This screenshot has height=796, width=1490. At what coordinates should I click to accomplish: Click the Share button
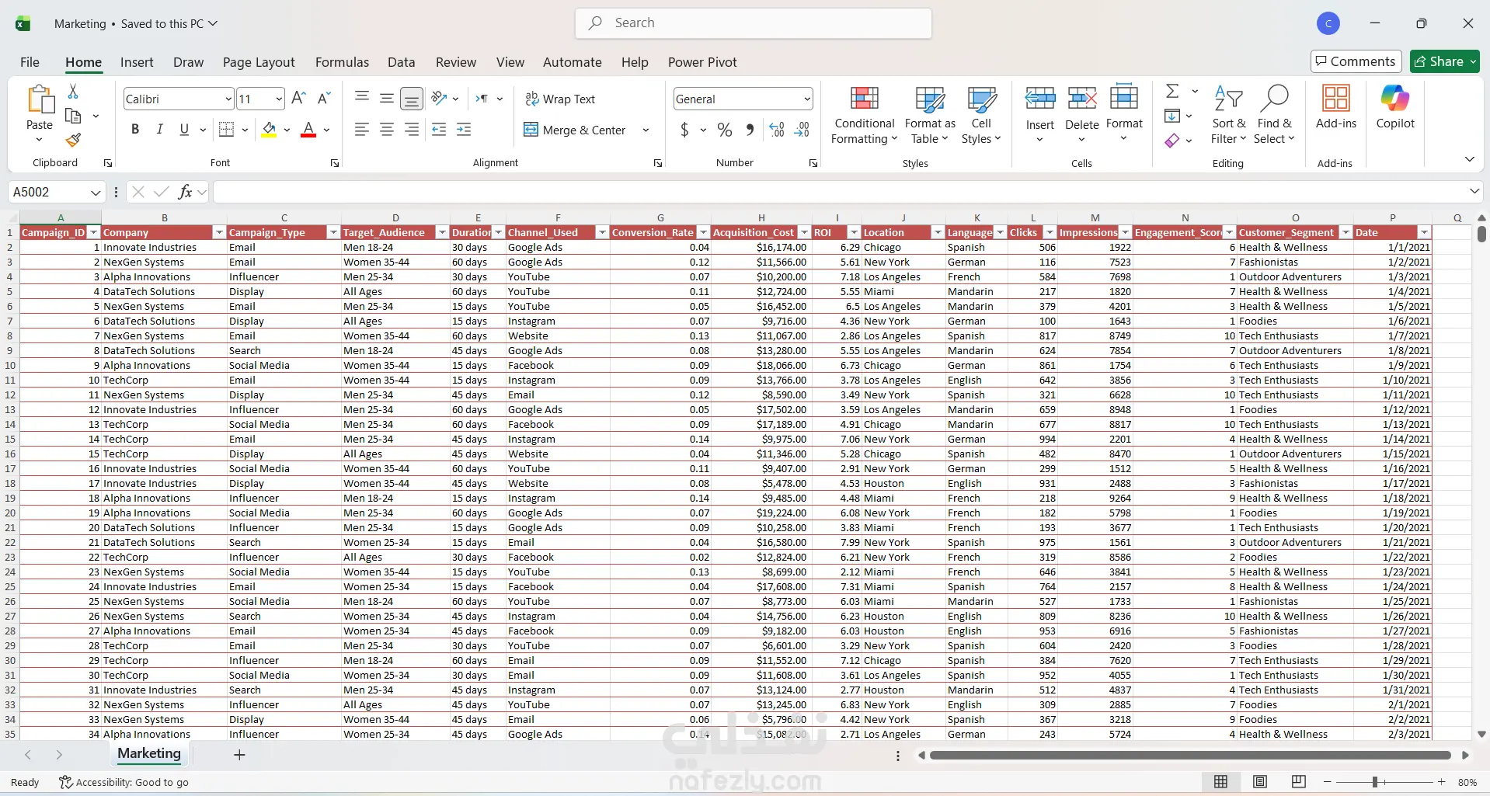(x=1444, y=61)
